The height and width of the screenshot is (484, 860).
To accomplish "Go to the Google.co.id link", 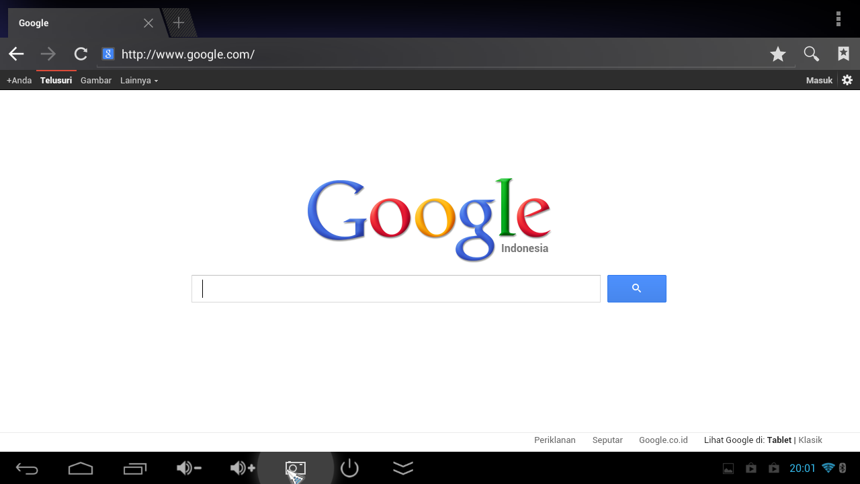I will (x=663, y=440).
